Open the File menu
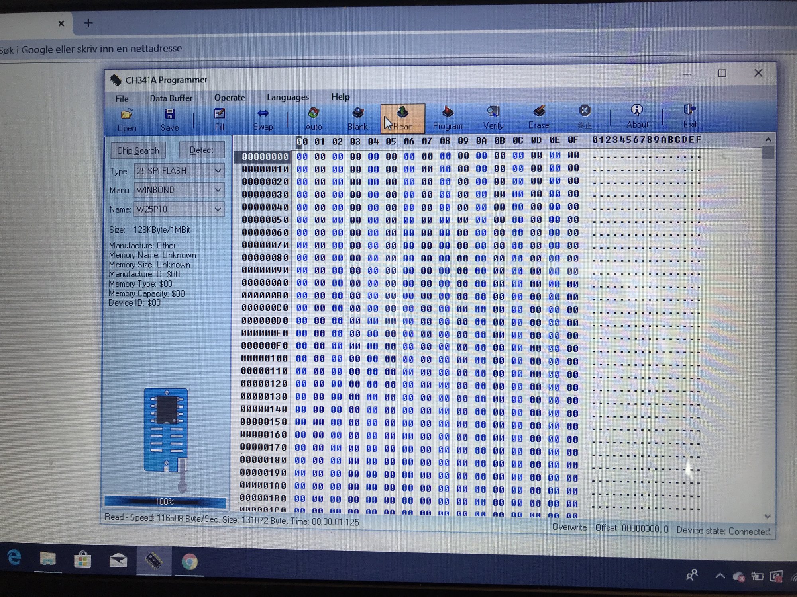Screen dimensions: 797x597 pyautogui.click(x=122, y=99)
